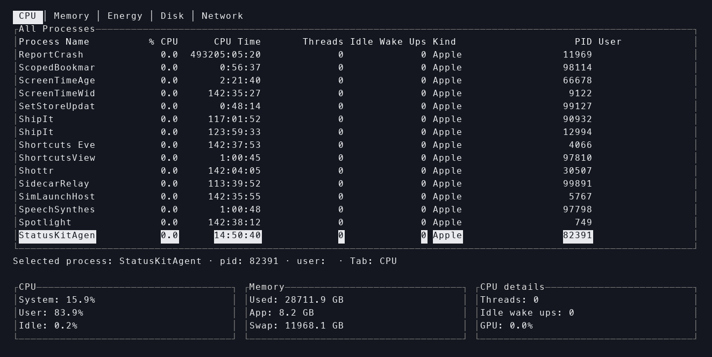Go to the Network tab
The image size is (712, 357).
point(222,16)
